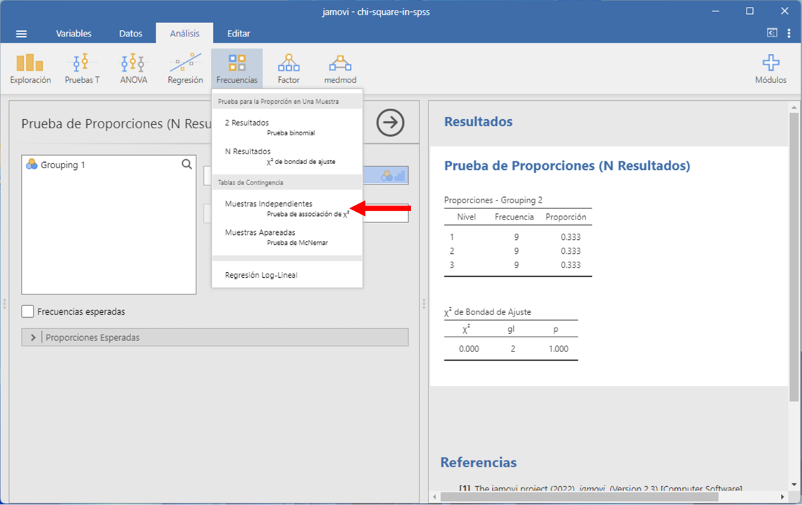The height and width of the screenshot is (505, 802).
Task: Collapse options with the arrow circle button
Action: tap(390, 123)
